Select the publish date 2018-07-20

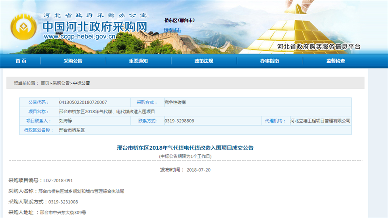198,170
